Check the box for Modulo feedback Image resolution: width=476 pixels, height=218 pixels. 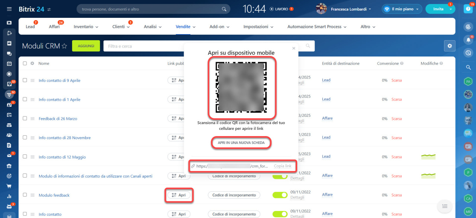click(x=25, y=195)
